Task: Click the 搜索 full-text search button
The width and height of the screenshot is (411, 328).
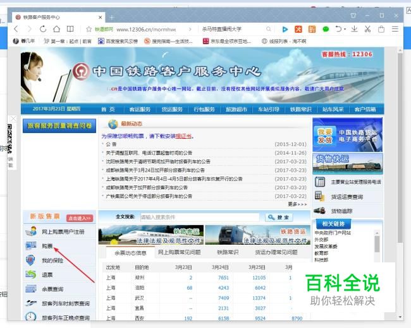Action: click(x=279, y=218)
